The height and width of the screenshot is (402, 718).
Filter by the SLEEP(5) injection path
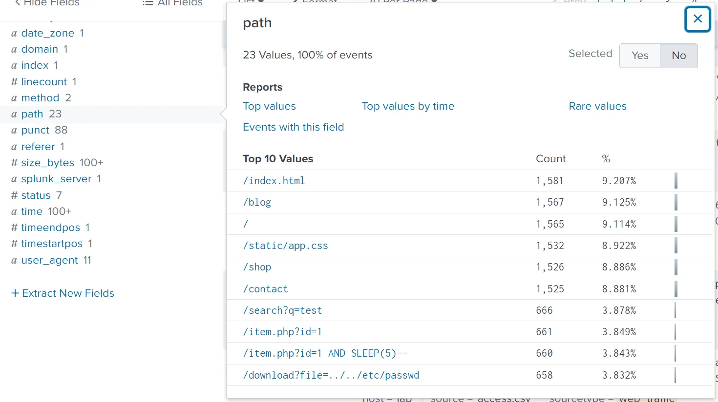click(x=325, y=353)
